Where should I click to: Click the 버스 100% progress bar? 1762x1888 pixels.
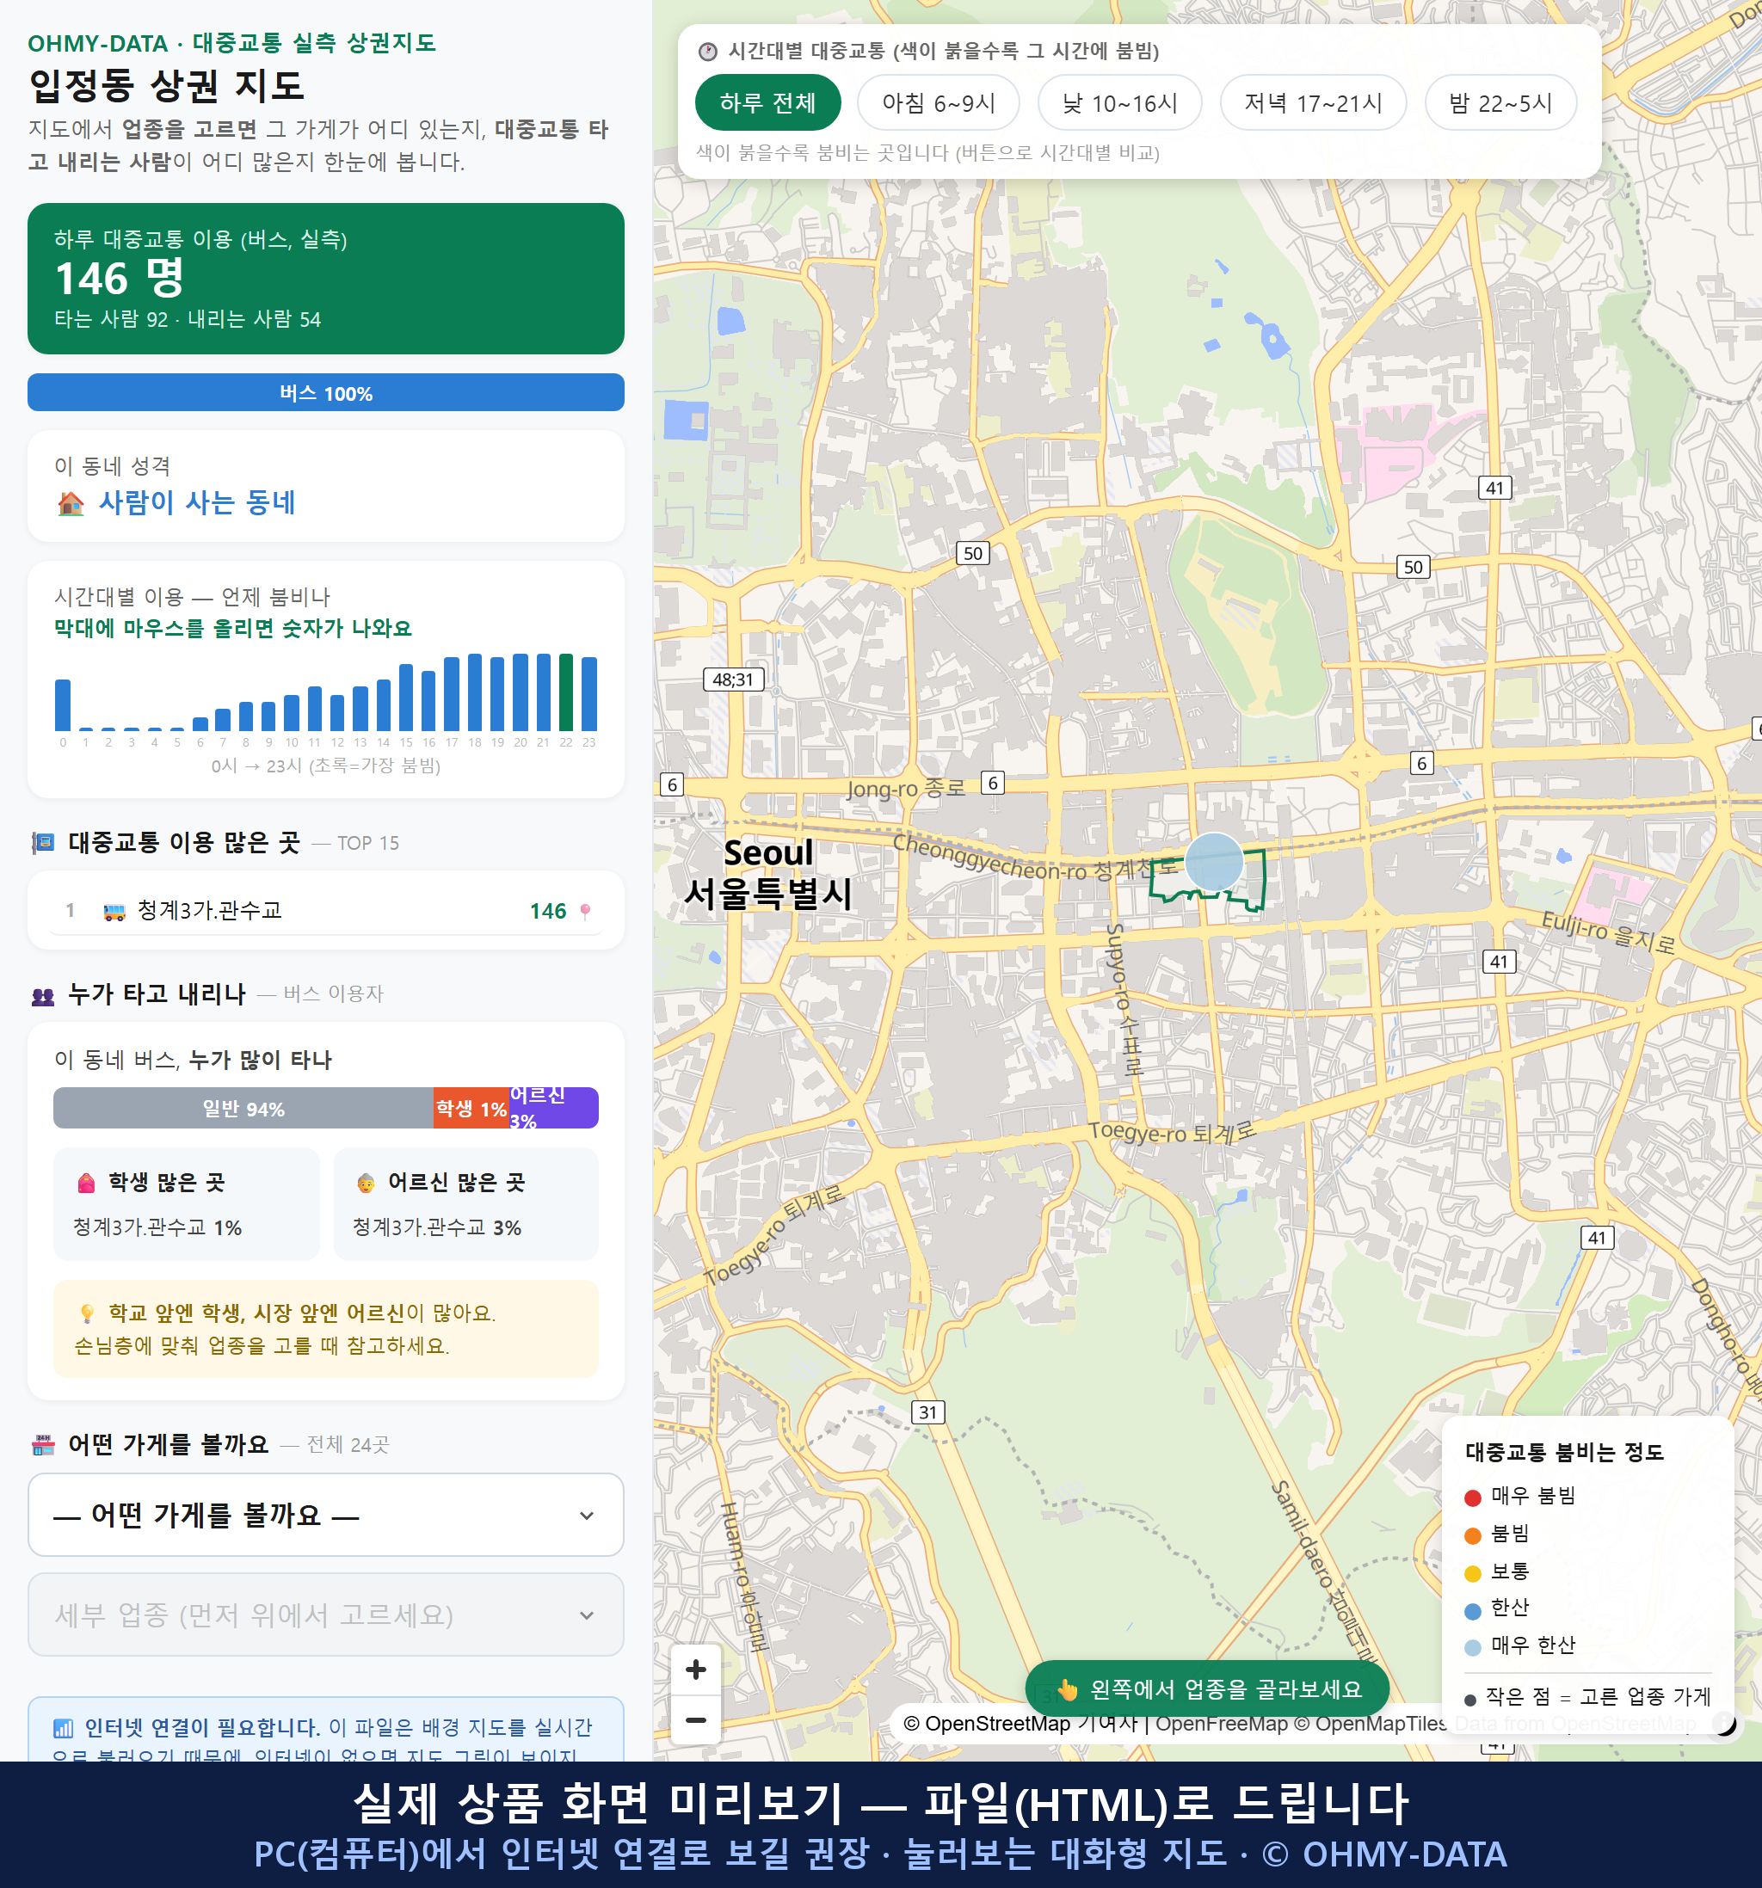(x=326, y=392)
